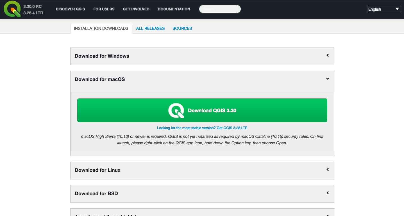Image resolution: width=404 pixels, height=216 pixels.
Task: Expand Download for Windows chevron
Action: [x=328, y=55]
